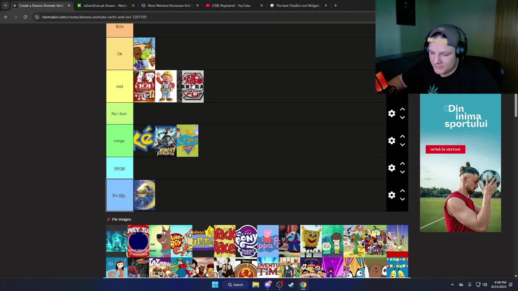
Task: Open Discord from the taskbar
Action: 267,285
